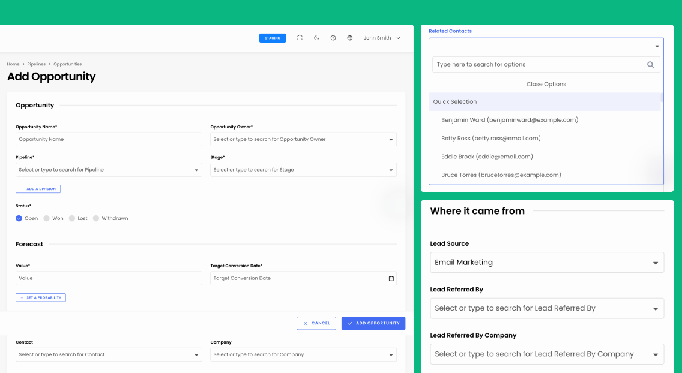Open the Lead Source dropdown showing Email Marketing

click(x=547, y=263)
